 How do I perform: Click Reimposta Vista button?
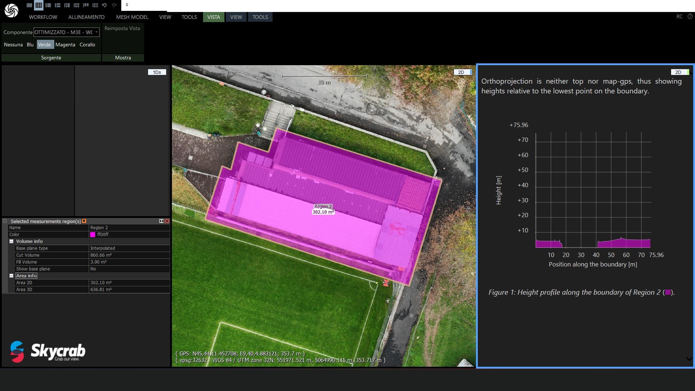click(x=122, y=28)
